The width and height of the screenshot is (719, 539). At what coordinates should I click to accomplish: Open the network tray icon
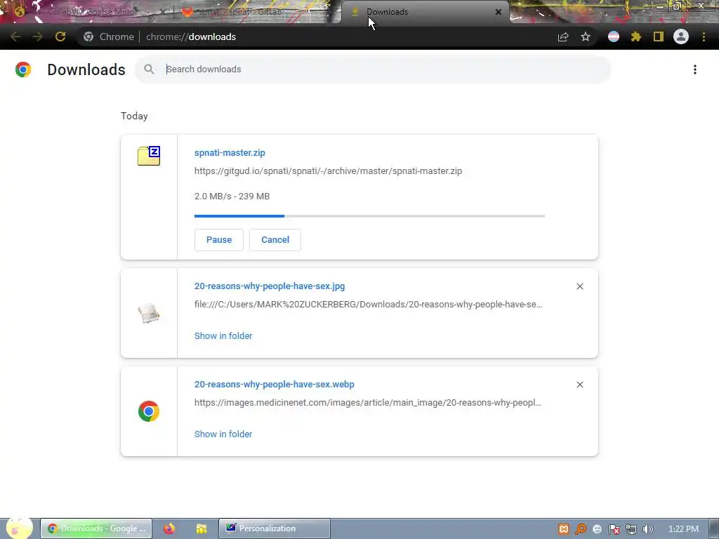pyautogui.click(x=631, y=529)
